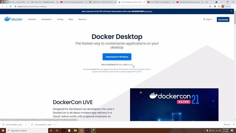Switch to How To Download and Install tab
This screenshot has width=236, height=133.
[x=74, y=2]
